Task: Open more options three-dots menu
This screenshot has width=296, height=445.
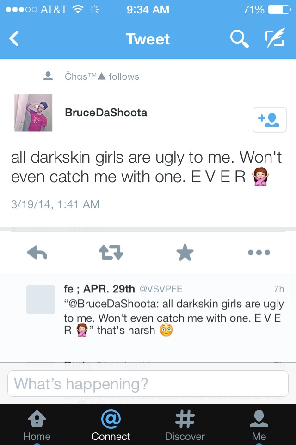Action: coord(259,252)
